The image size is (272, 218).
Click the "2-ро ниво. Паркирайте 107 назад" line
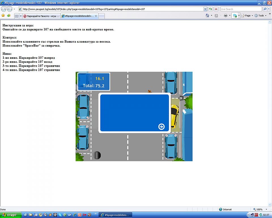point(27,62)
